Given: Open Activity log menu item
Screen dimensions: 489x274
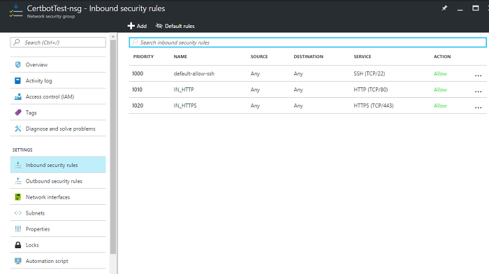Looking at the screenshot, I should tap(58, 80).
